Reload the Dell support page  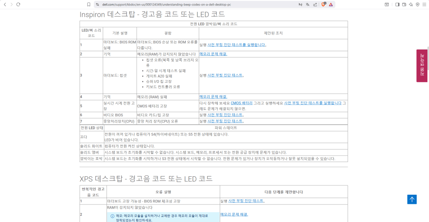point(18,4)
